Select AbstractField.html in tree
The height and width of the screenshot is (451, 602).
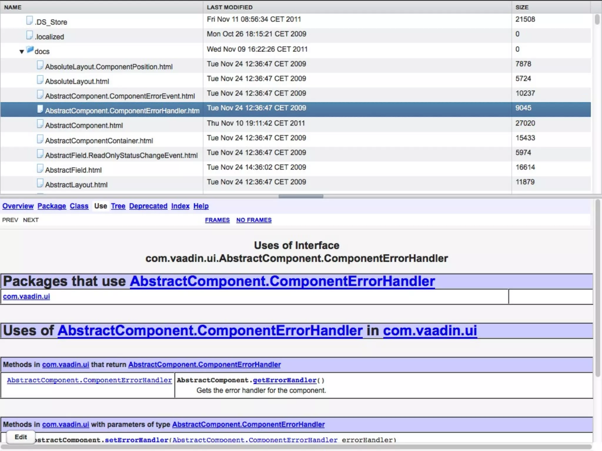[73, 170]
